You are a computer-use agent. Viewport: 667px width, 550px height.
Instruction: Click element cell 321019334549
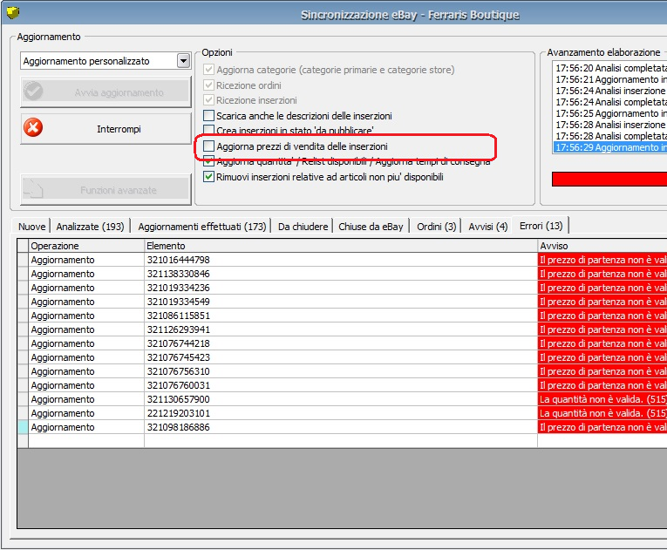coord(341,302)
